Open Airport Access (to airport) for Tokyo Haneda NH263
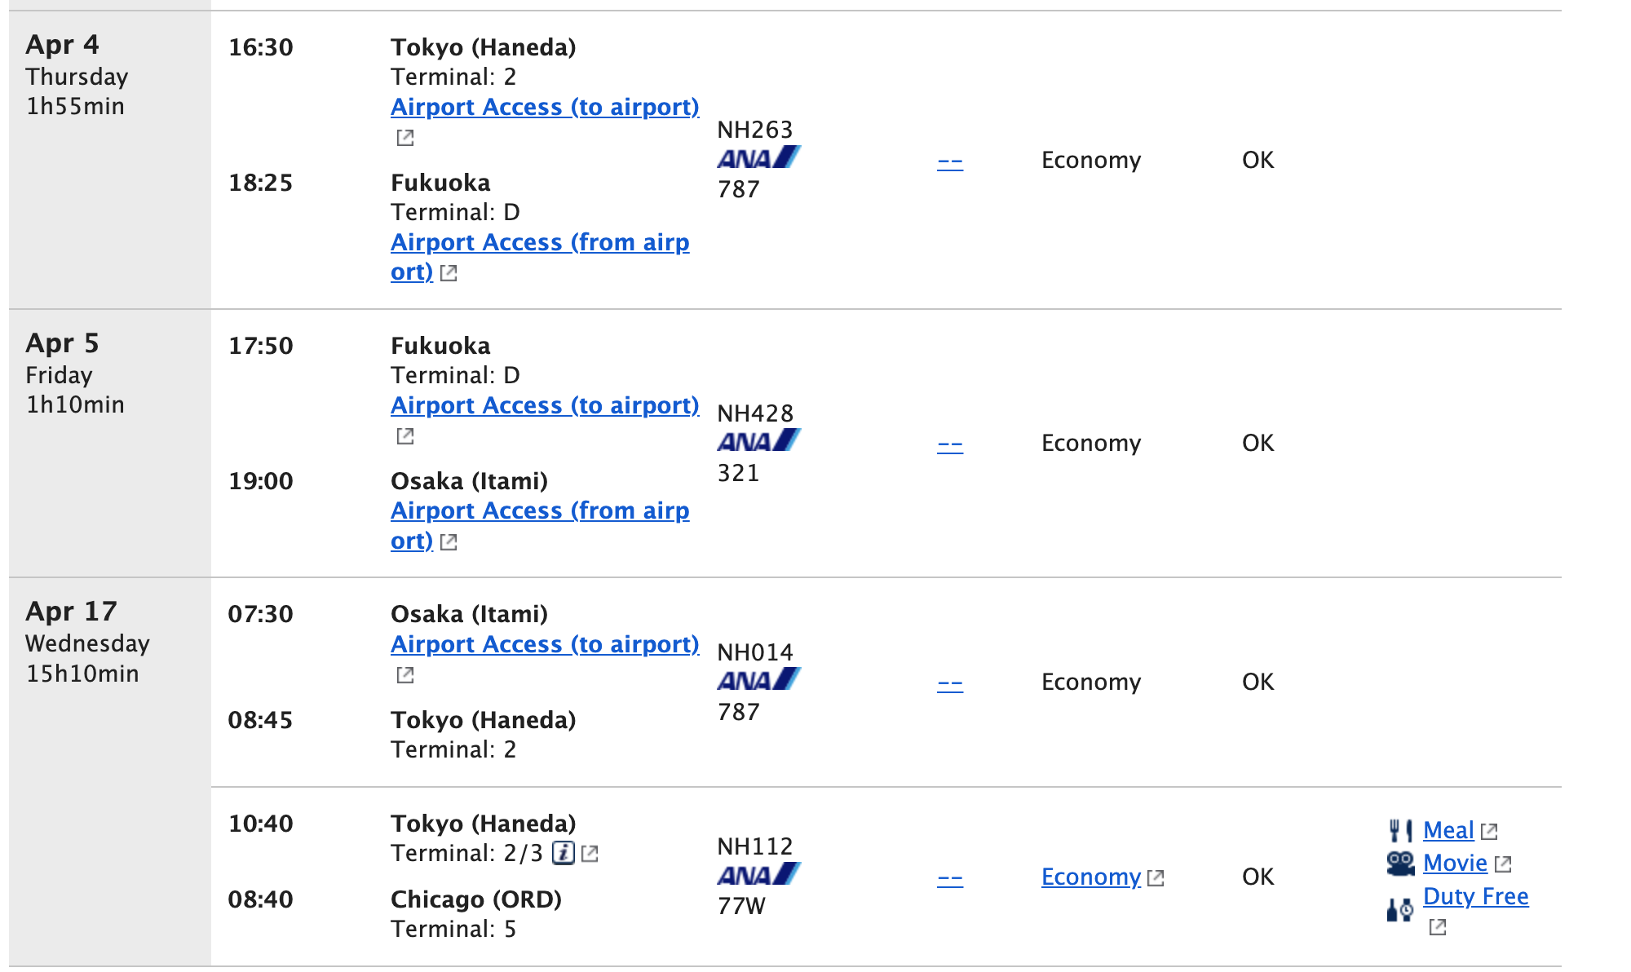1631x972 pixels. [545, 107]
